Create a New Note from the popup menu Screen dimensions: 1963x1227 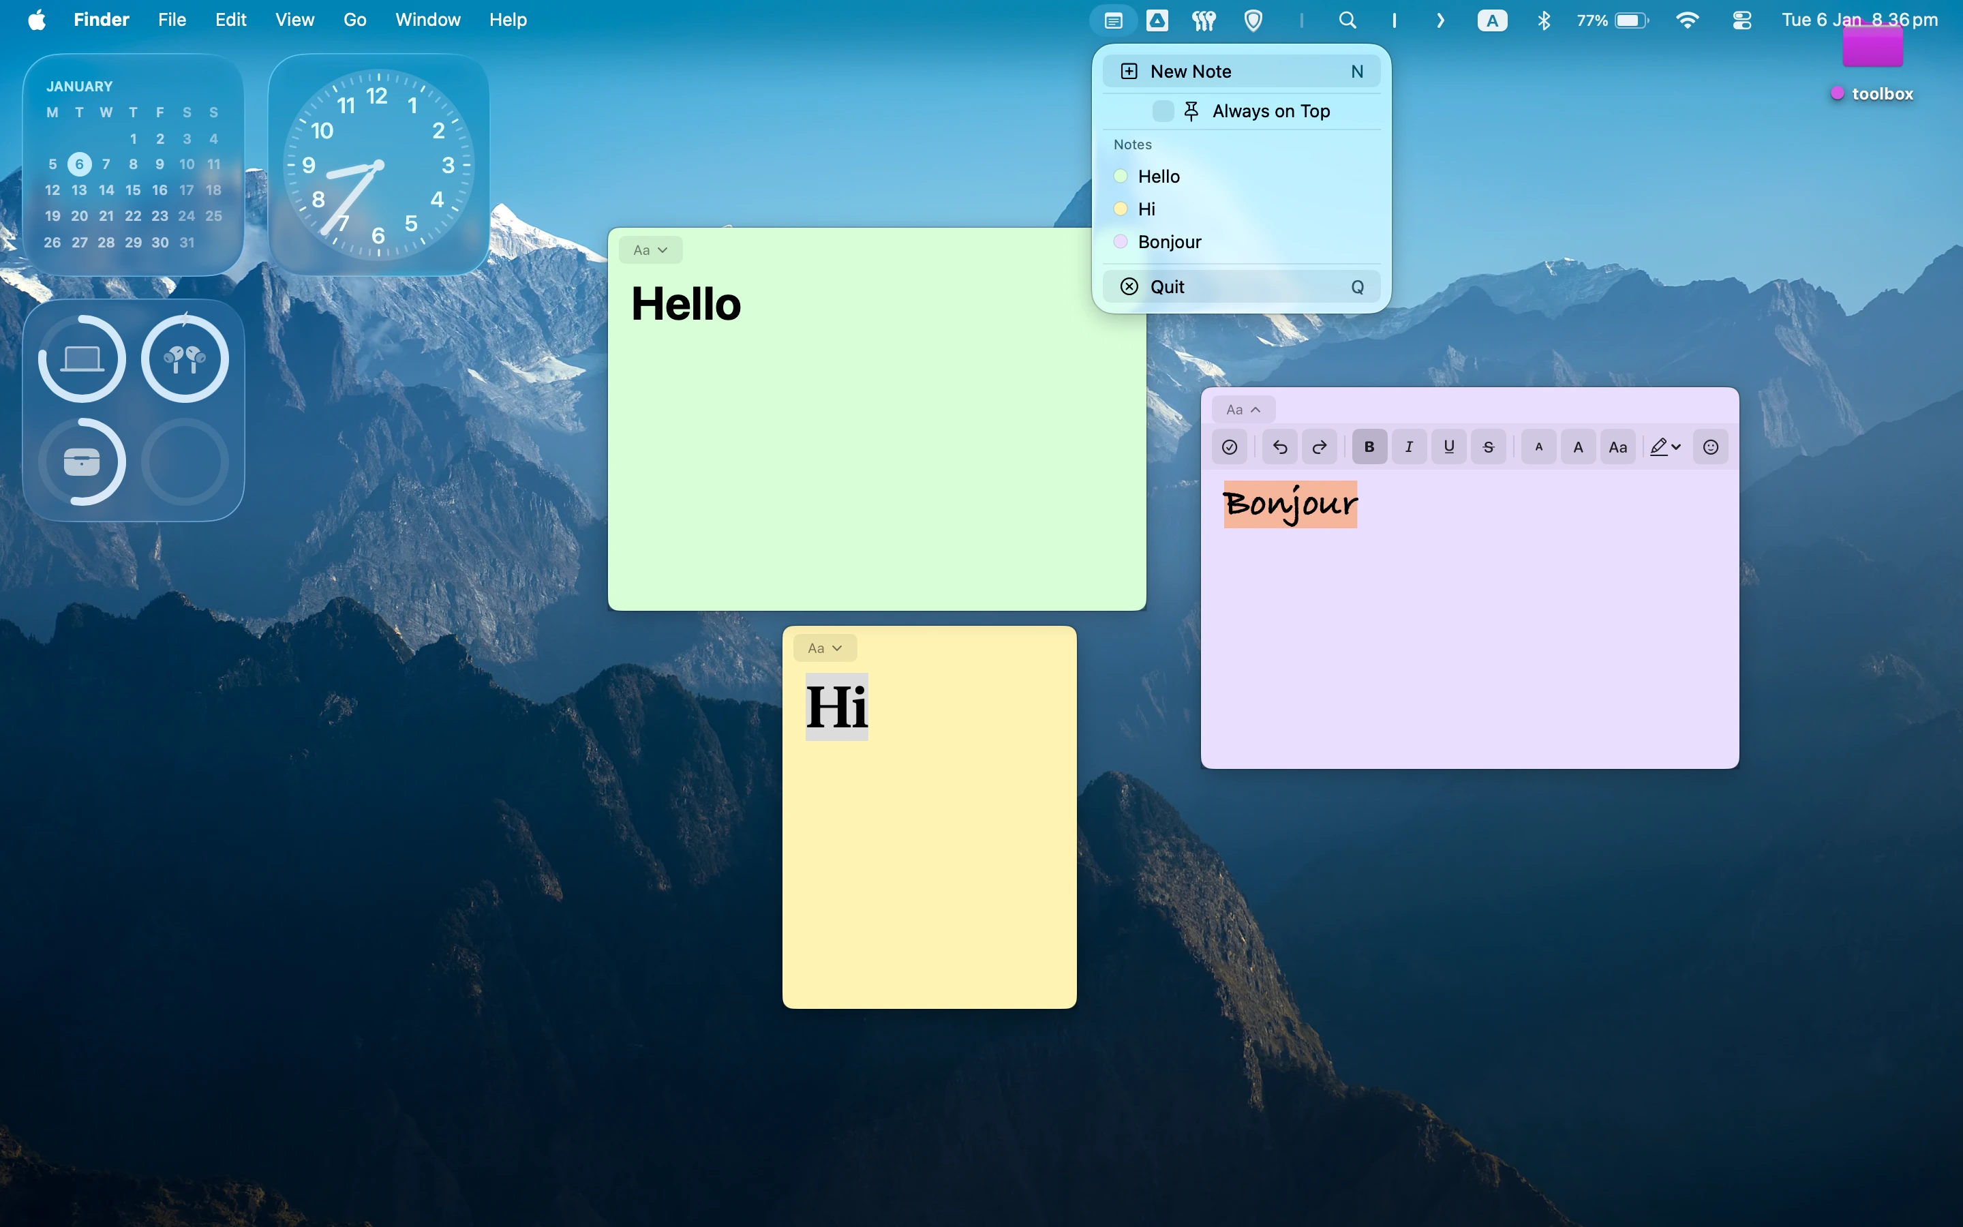pos(1191,71)
